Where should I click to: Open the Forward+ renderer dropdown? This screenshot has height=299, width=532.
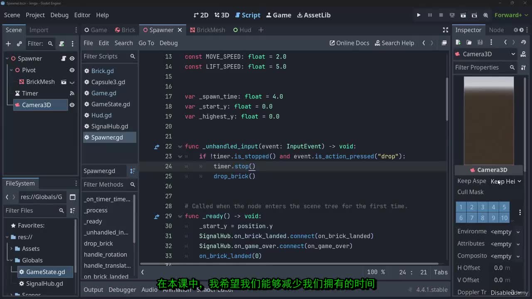[x=511, y=15]
